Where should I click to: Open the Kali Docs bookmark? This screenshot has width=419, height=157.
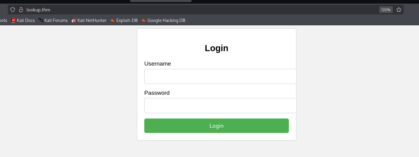point(23,20)
